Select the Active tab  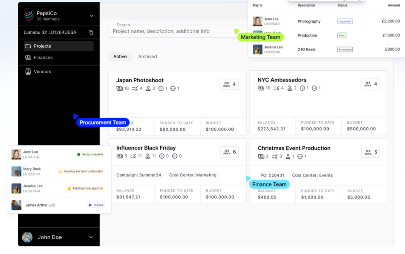click(120, 57)
